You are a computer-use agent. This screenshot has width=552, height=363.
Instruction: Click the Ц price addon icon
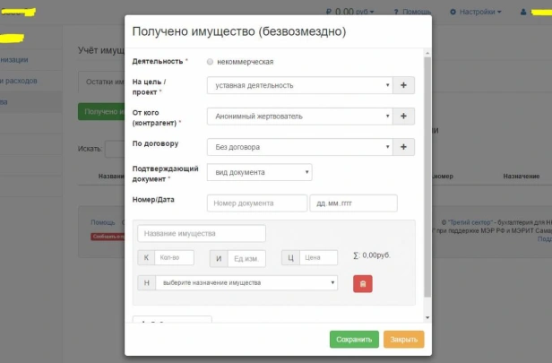coord(290,258)
